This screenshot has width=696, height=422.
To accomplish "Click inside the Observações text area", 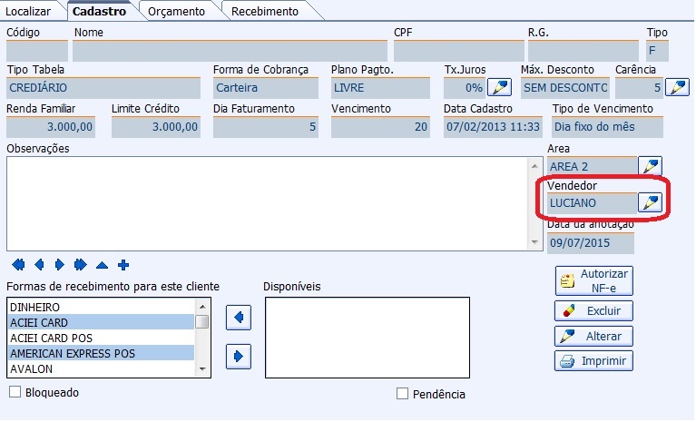I will click(x=263, y=202).
